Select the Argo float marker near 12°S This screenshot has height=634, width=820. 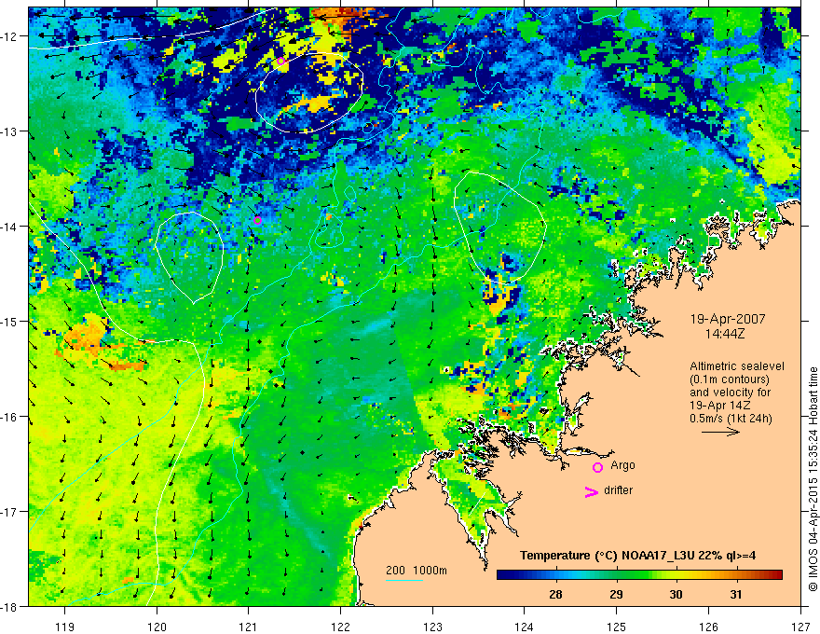point(280,62)
